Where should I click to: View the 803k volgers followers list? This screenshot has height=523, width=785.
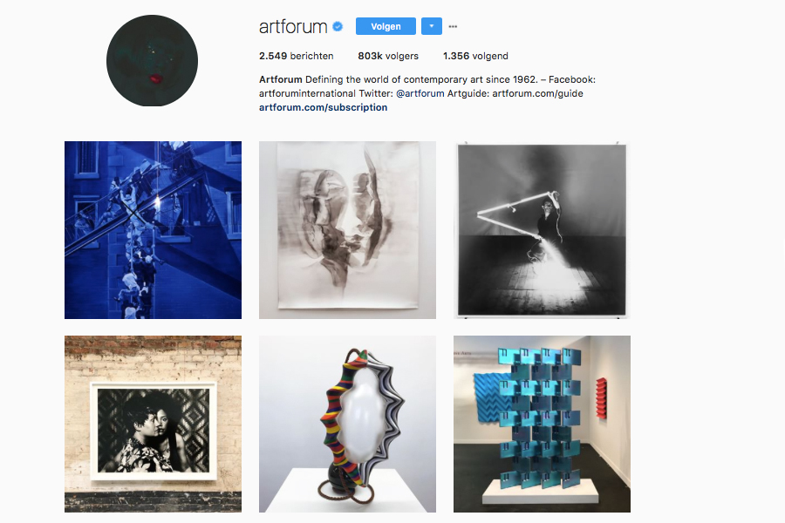(388, 56)
